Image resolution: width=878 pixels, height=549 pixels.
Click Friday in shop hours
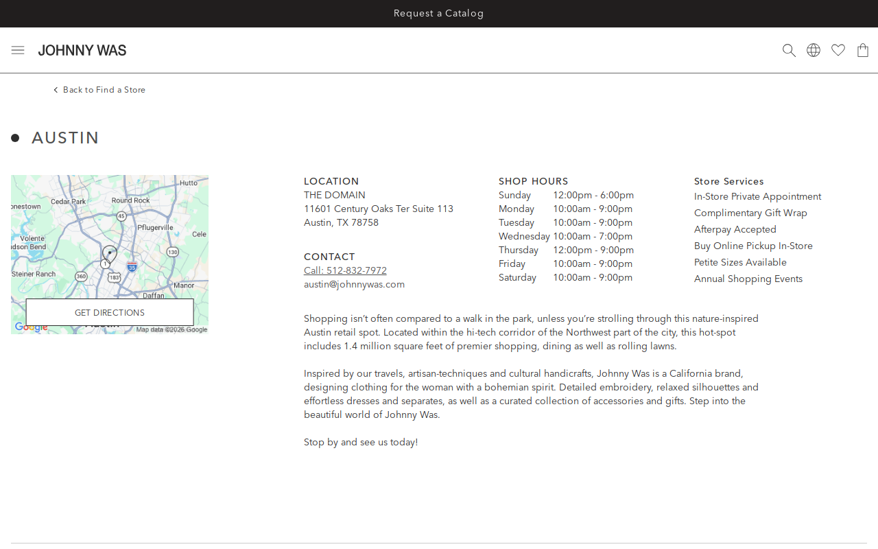pyautogui.click(x=512, y=264)
